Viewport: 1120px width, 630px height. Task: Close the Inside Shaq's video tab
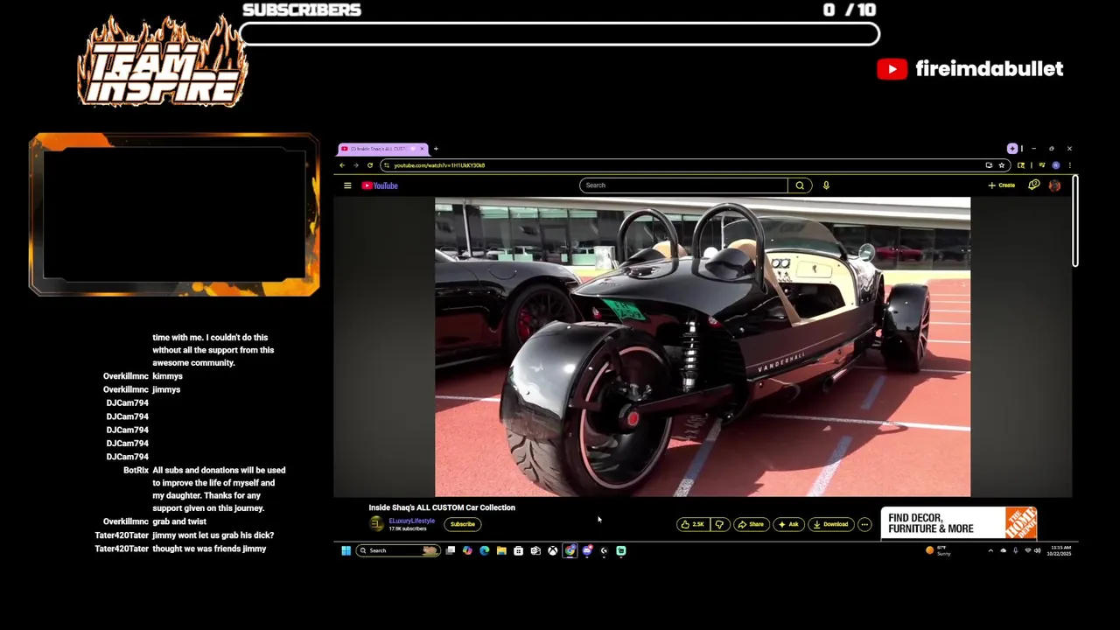[422, 149]
